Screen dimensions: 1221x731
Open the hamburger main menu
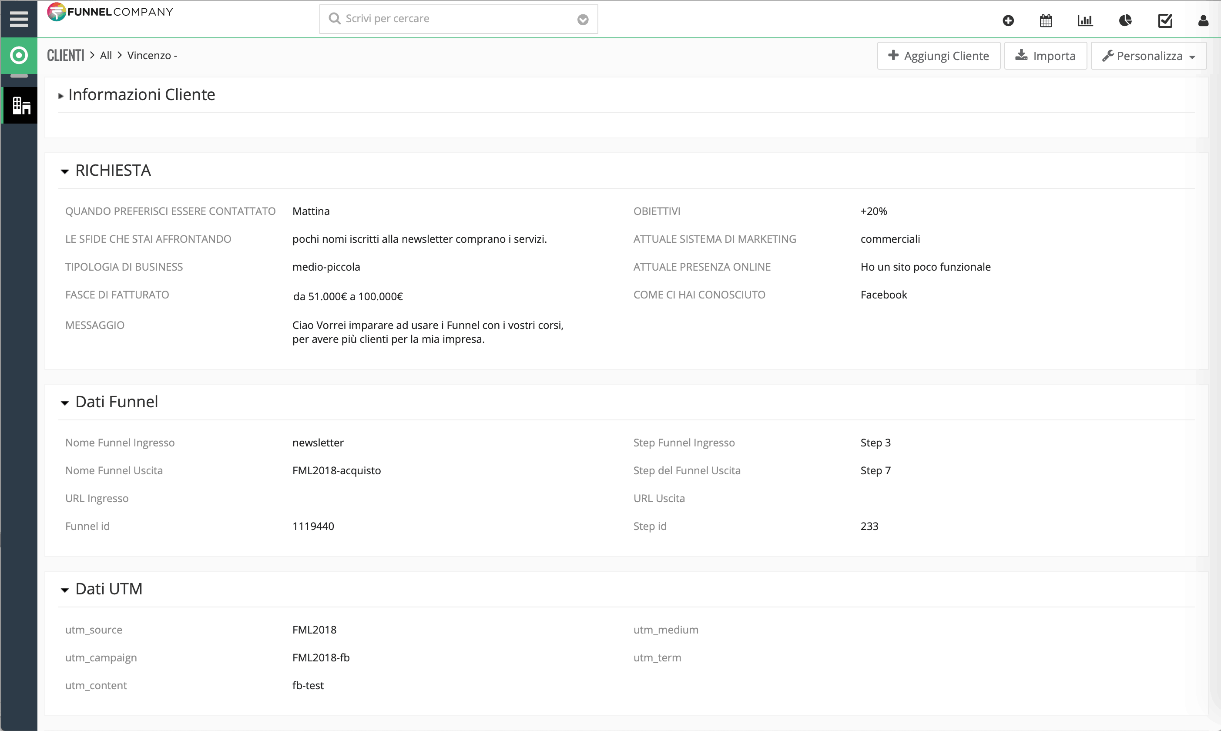(19, 19)
